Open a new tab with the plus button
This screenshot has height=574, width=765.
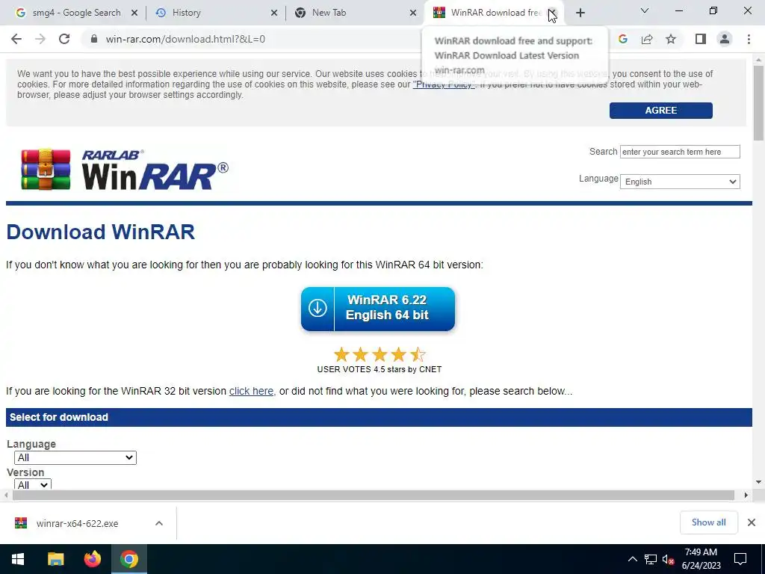point(580,13)
